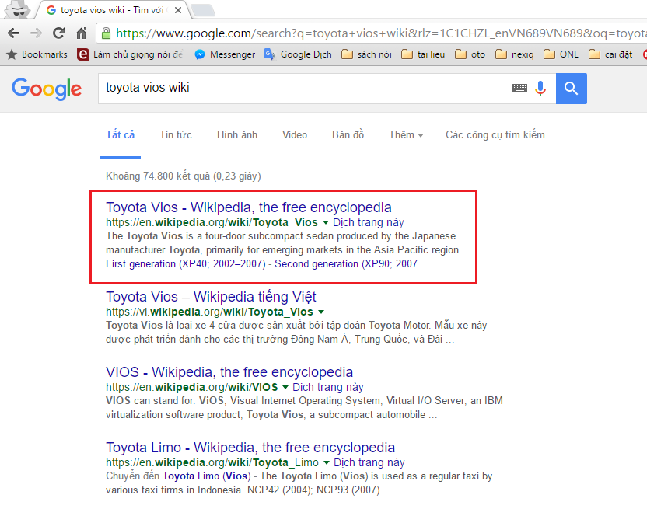
Task: Start voice search with the microphone
Action: [540, 89]
